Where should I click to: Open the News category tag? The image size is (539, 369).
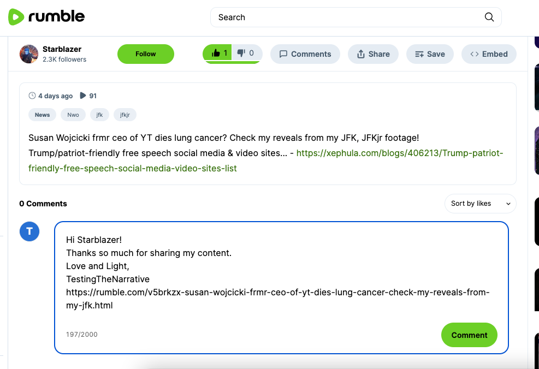click(42, 115)
